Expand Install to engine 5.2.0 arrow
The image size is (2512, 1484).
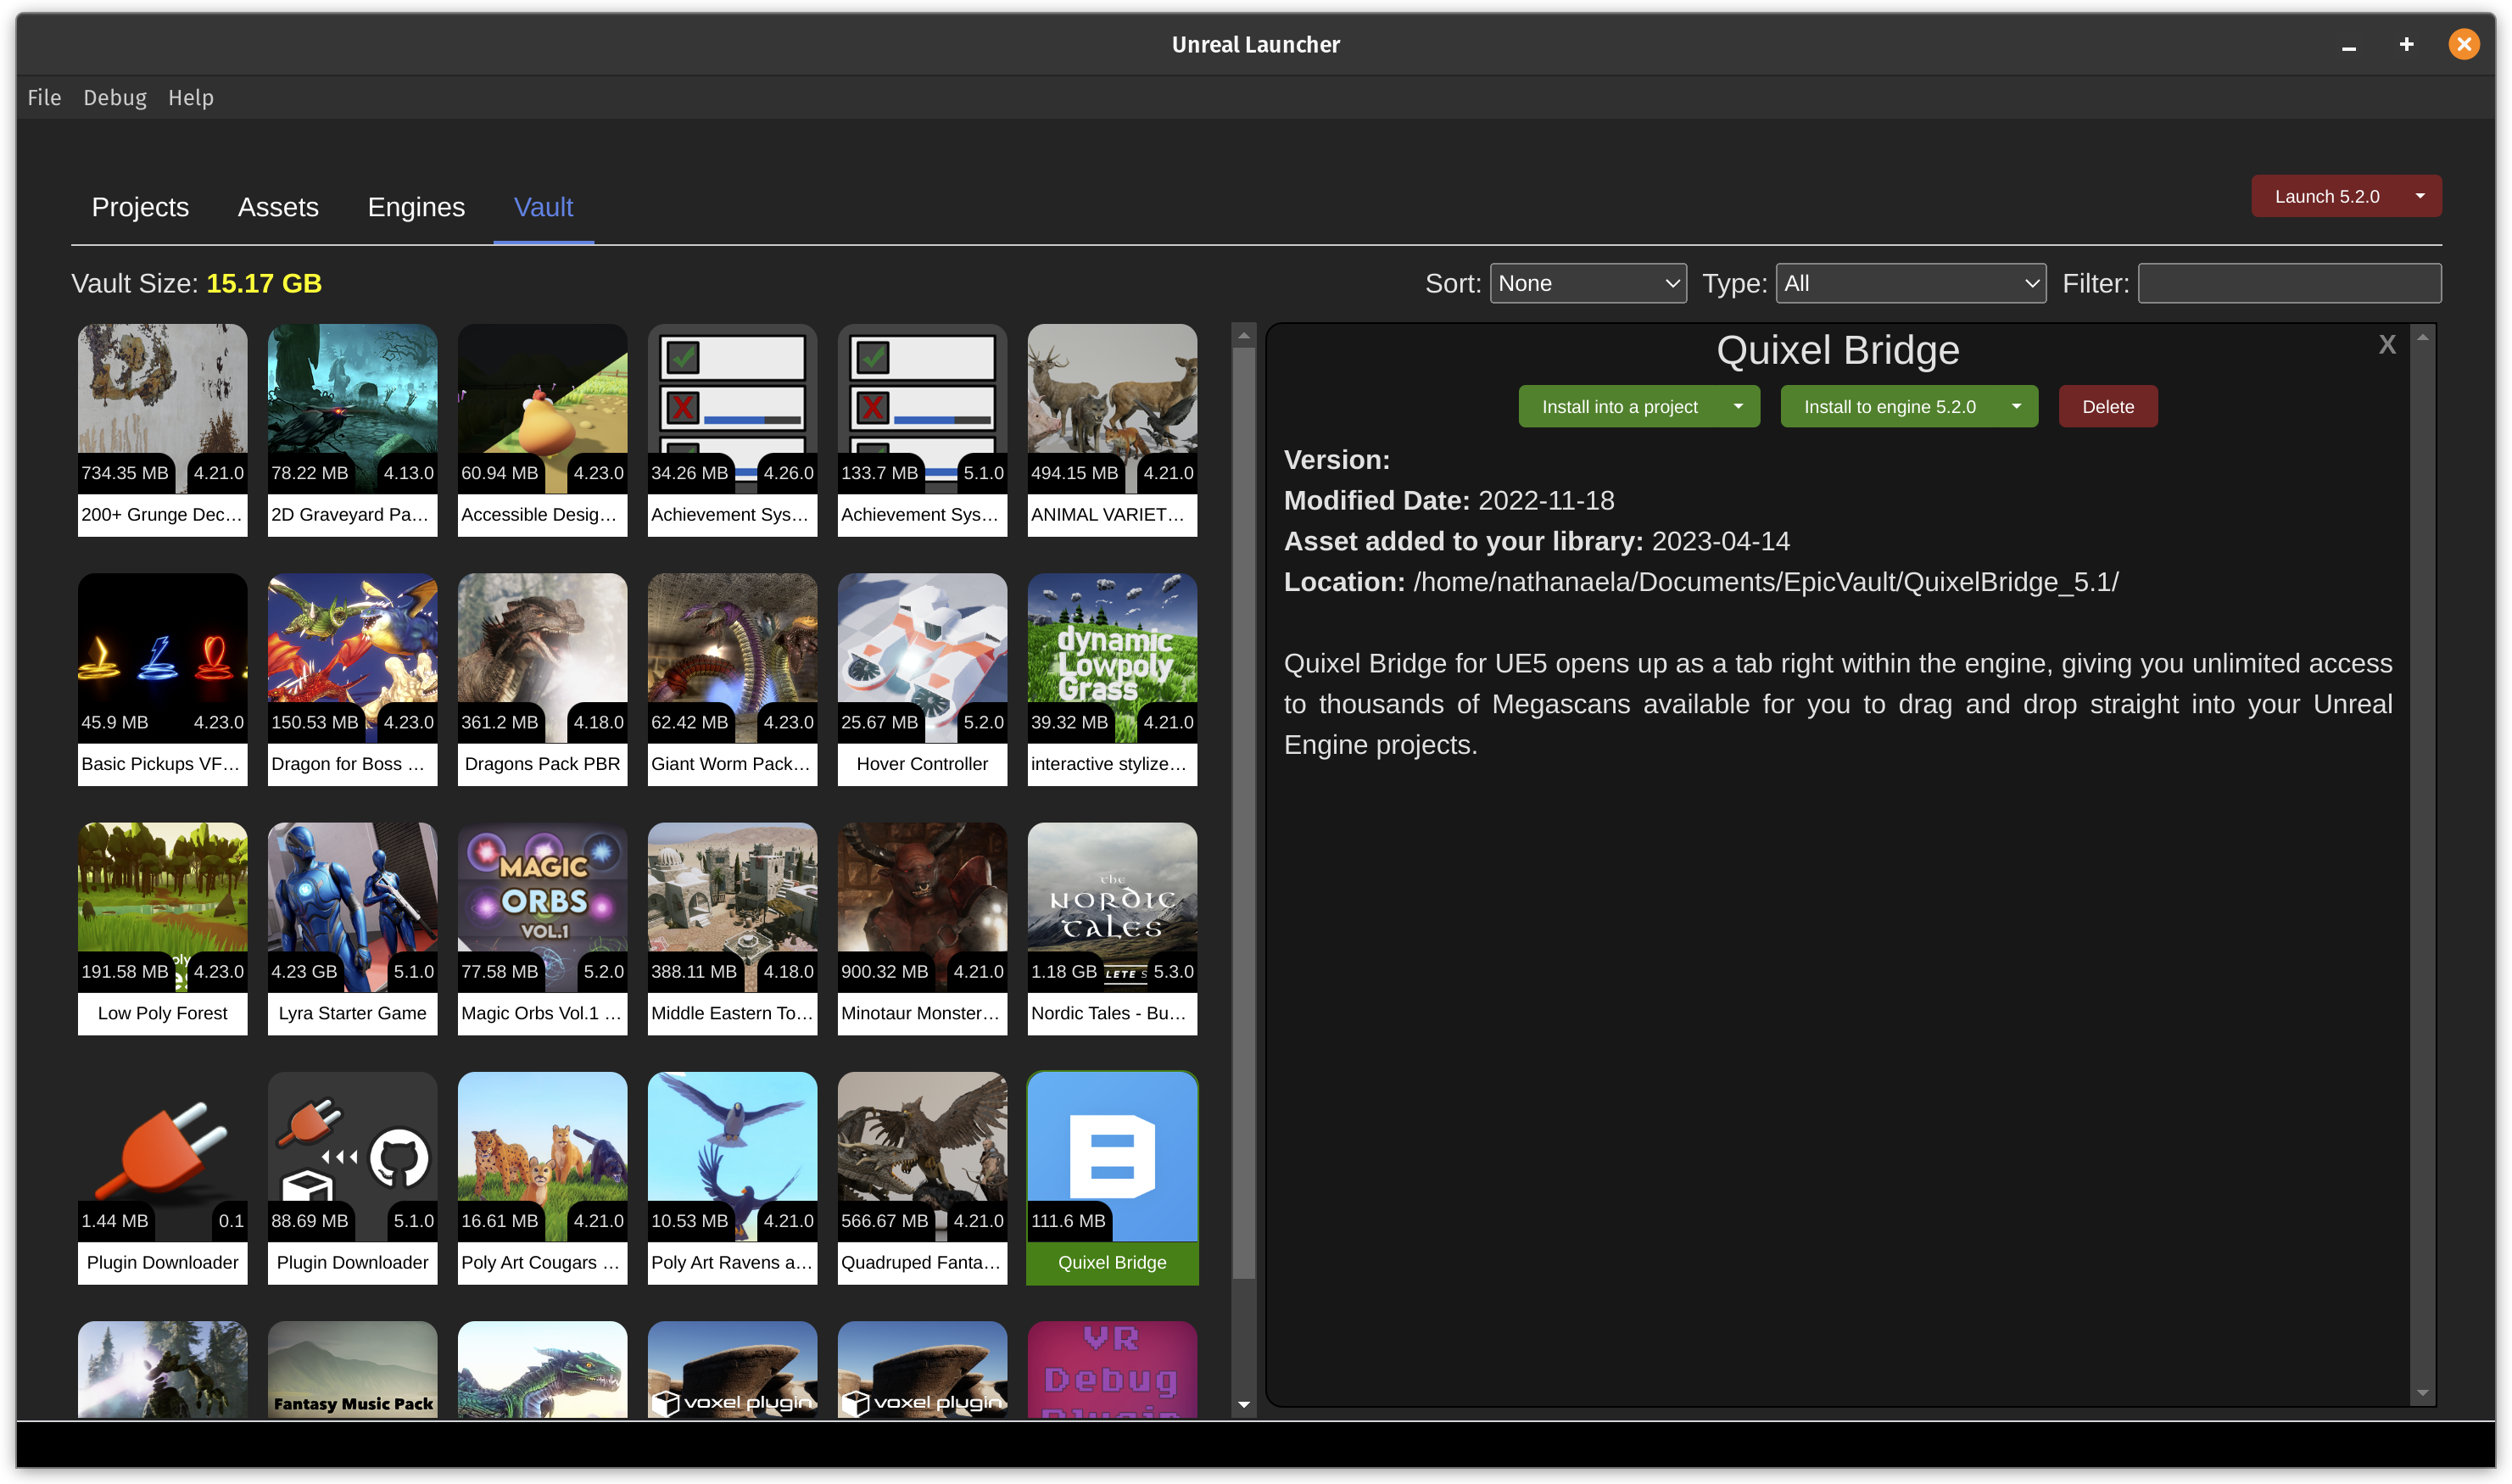coord(2016,406)
